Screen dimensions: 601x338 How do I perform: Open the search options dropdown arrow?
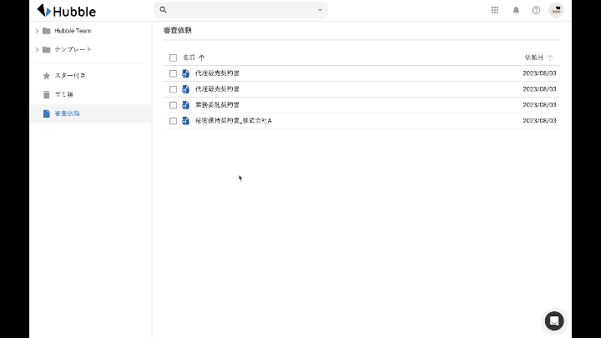coord(320,10)
